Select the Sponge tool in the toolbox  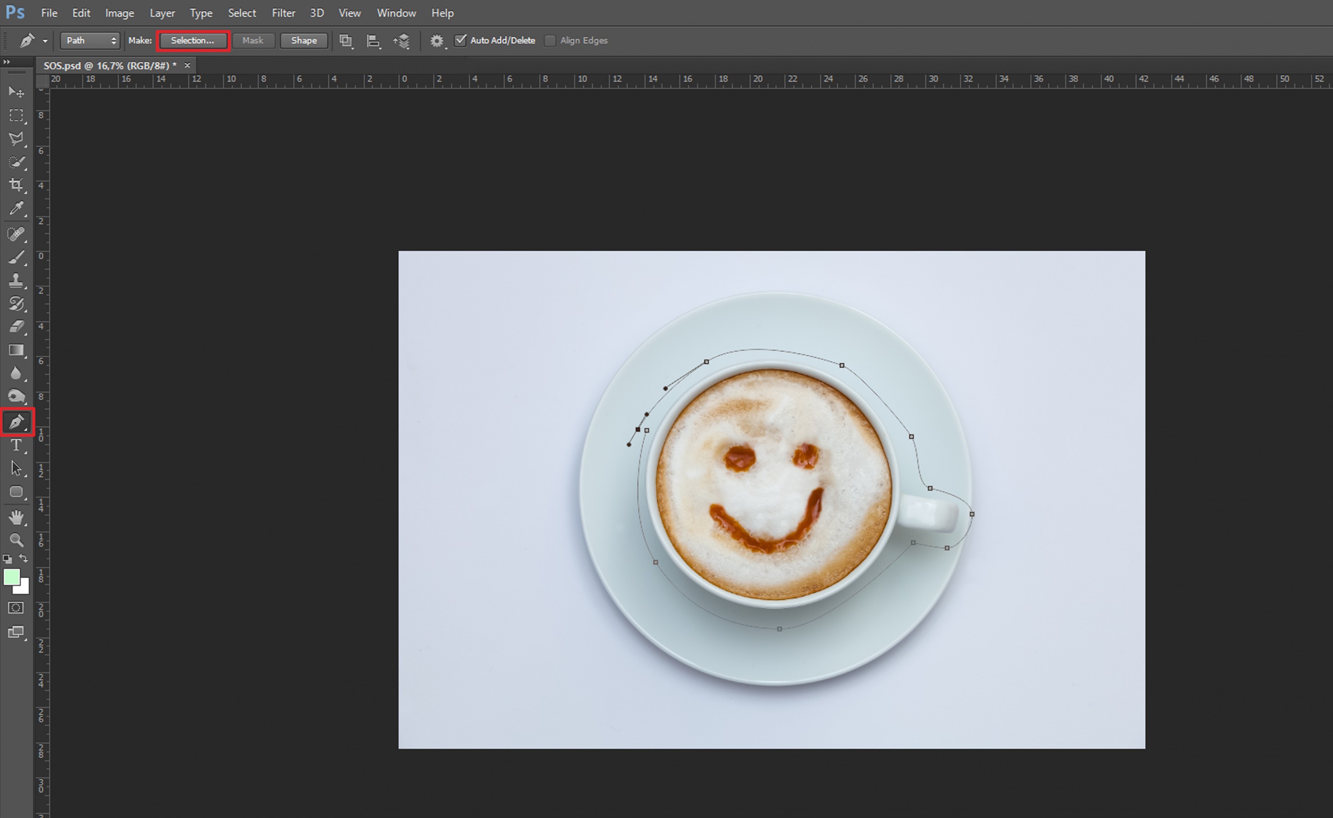click(16, 397)
